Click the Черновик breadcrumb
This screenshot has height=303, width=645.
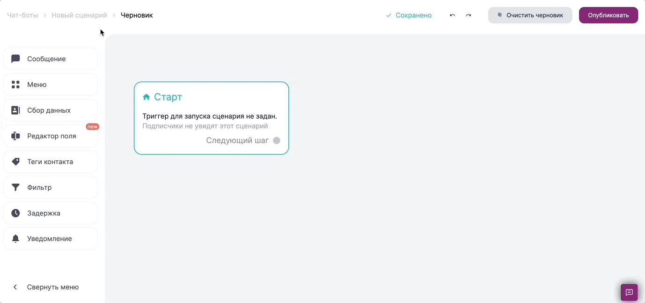point(137,15)
